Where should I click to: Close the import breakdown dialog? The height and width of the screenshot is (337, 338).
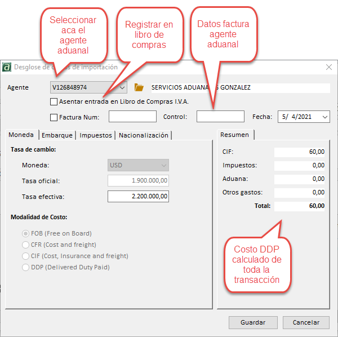[x=329, y=66]
